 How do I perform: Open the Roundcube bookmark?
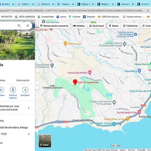point(109,17)
